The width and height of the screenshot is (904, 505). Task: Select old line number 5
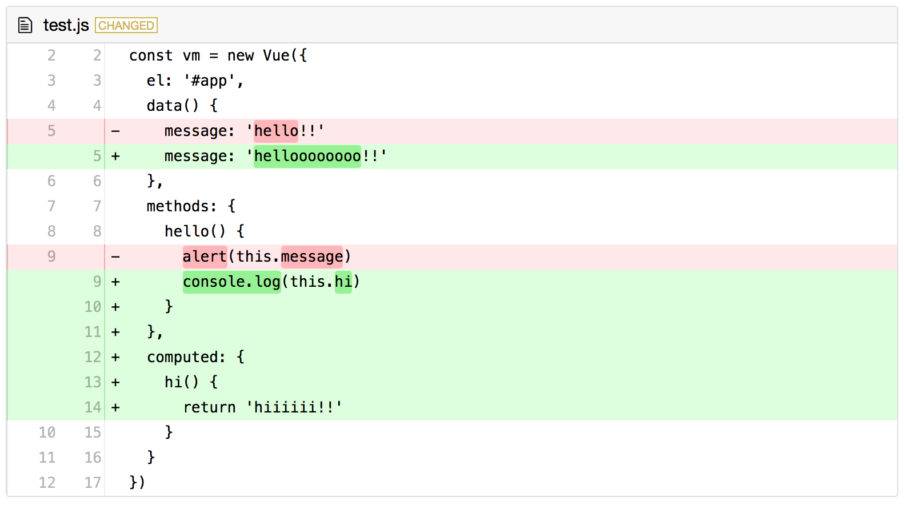(x=51, y=131)
